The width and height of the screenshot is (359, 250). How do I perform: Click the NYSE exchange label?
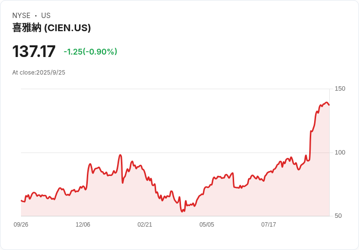pos(21,16)
